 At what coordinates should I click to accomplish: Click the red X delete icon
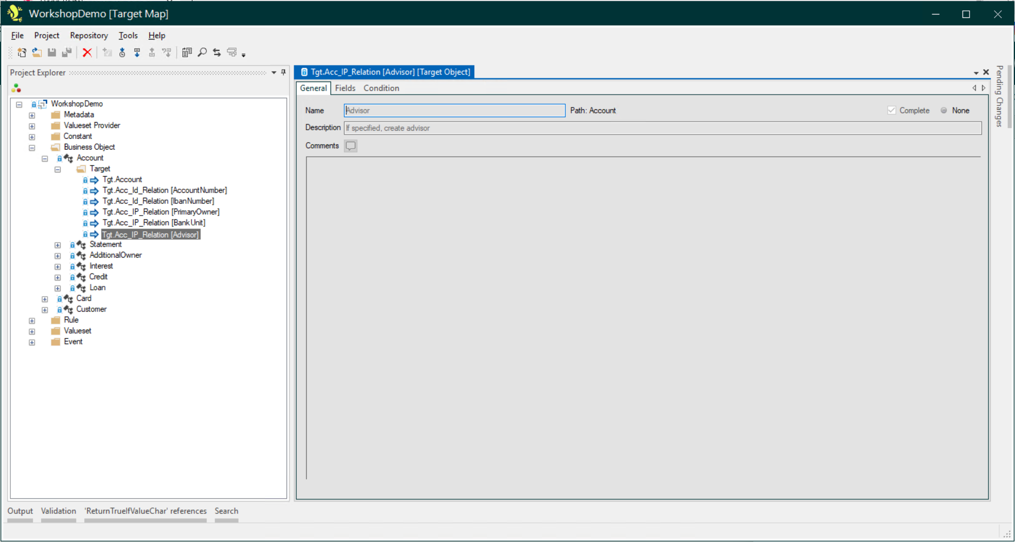(x=87, y=52)
